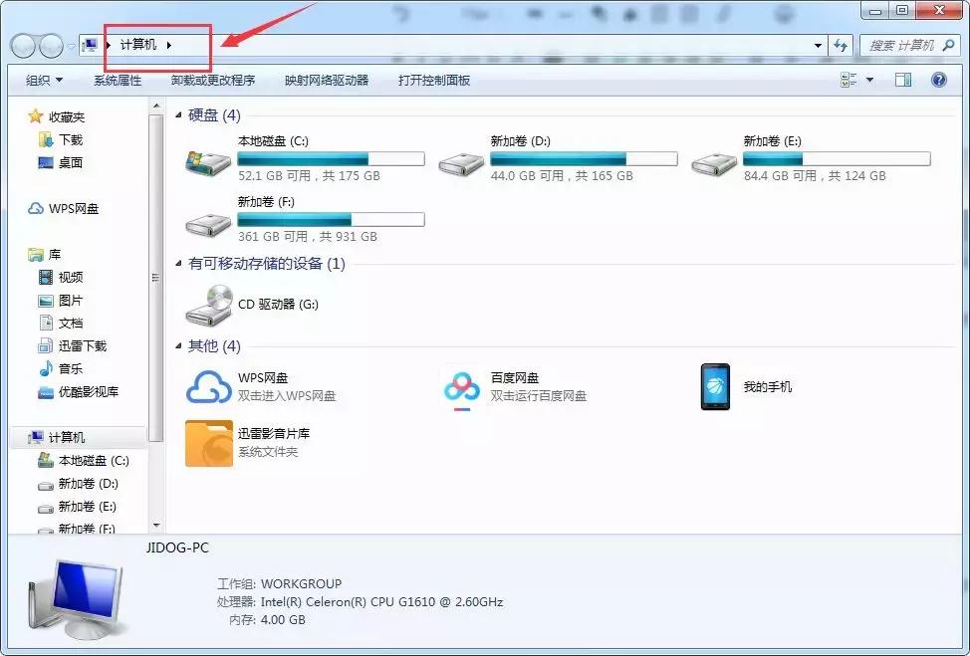Collapse the 其他 (4) section
This screenshot has width=970, height=656.
[x=178, y=345]
